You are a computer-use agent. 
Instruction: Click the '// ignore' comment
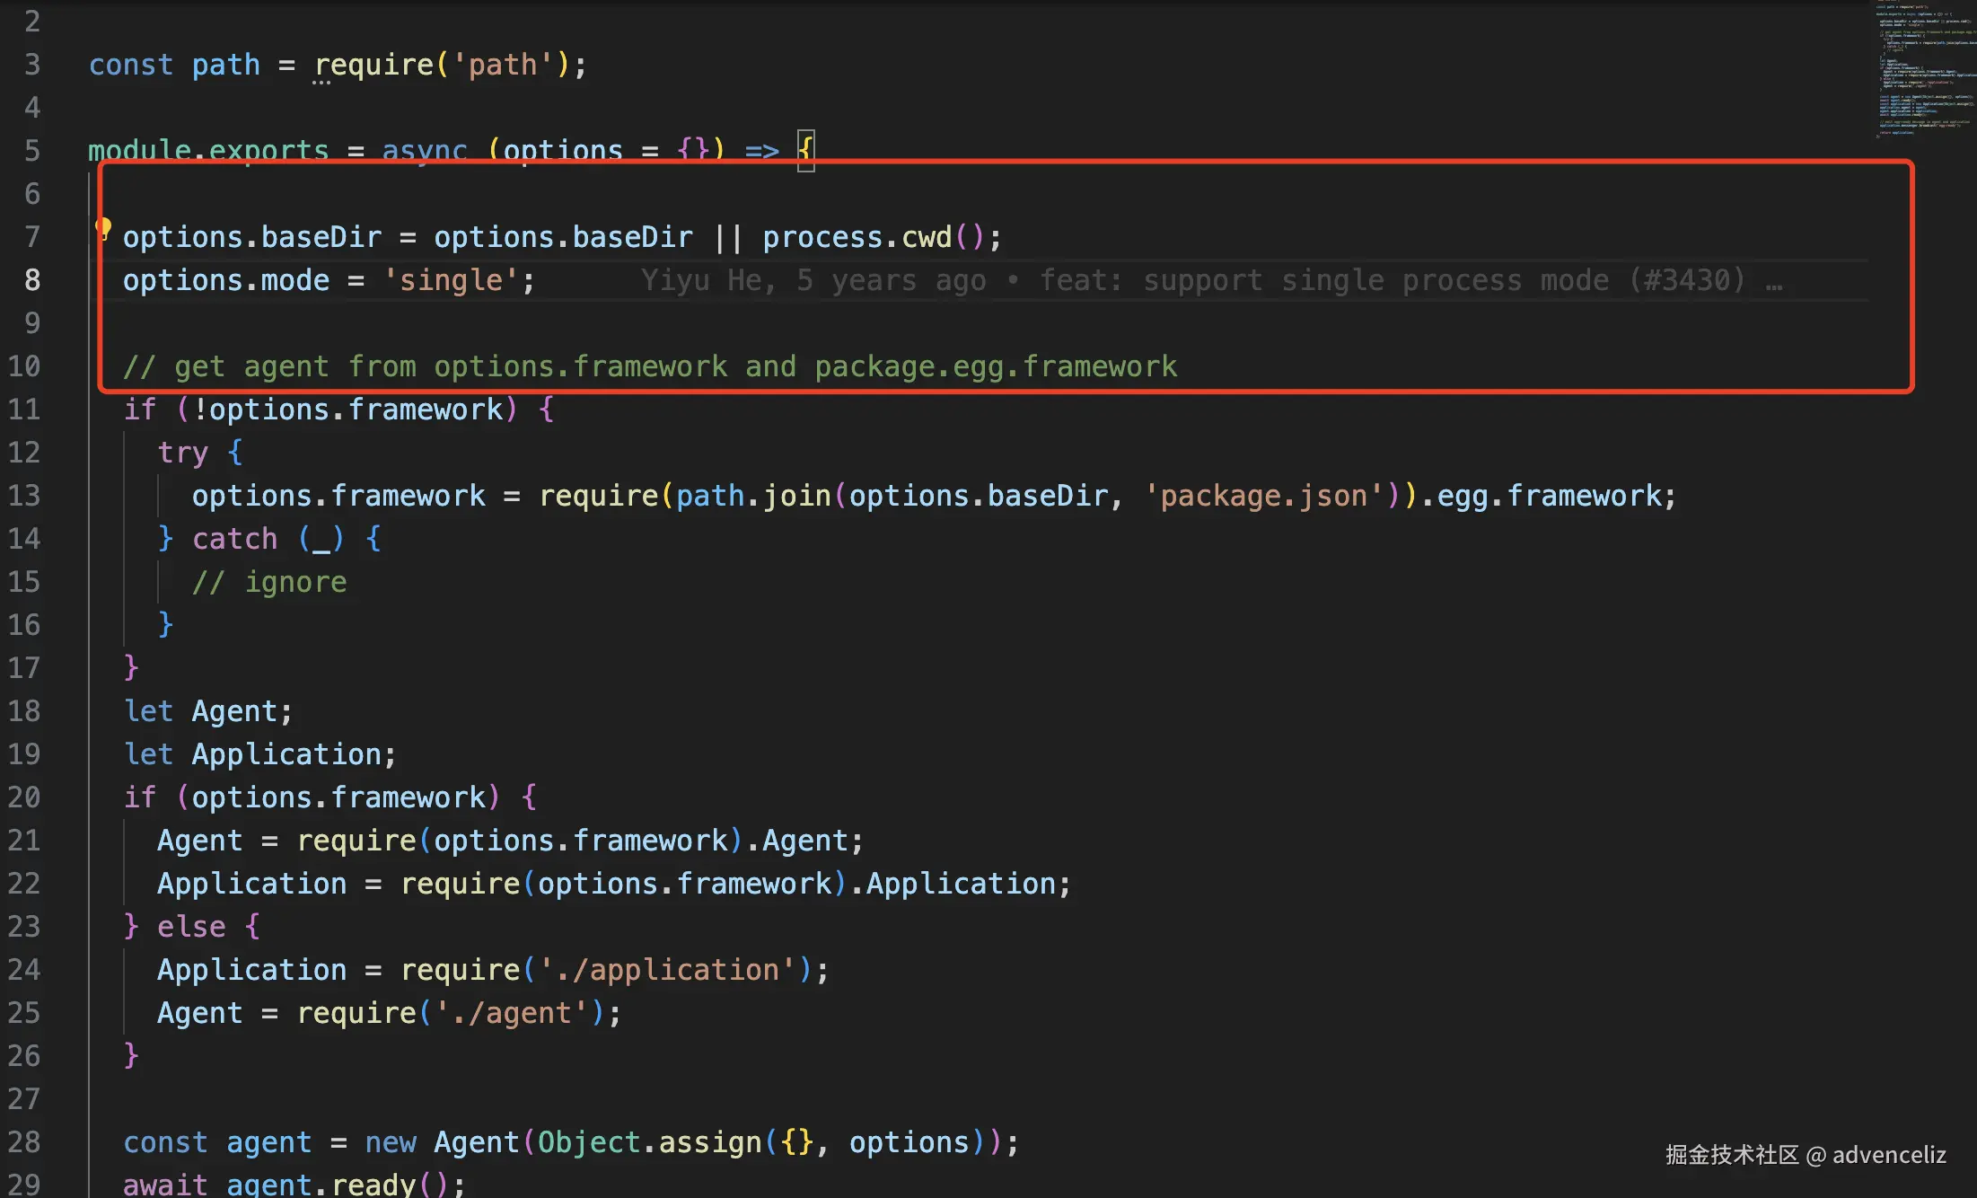click(269, 582)
